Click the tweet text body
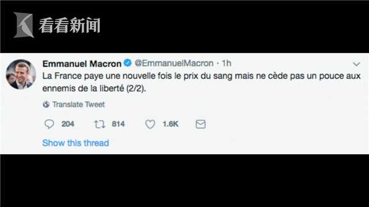 point(201,82)
